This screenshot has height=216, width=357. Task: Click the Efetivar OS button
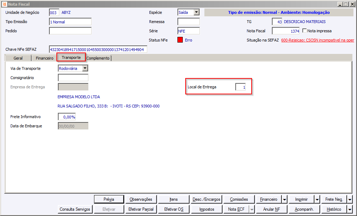[x=174, y=209]
